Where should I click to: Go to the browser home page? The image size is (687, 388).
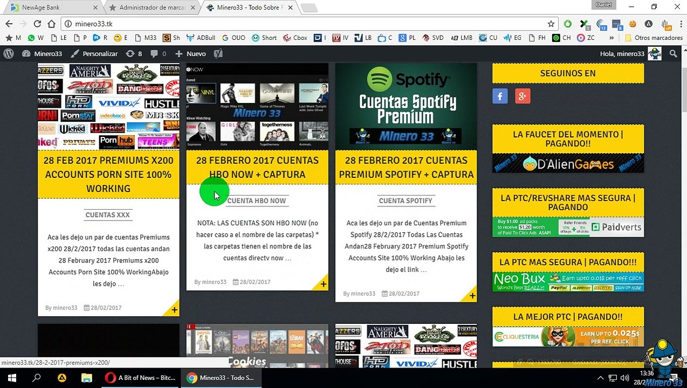click(x=51, y=24)
